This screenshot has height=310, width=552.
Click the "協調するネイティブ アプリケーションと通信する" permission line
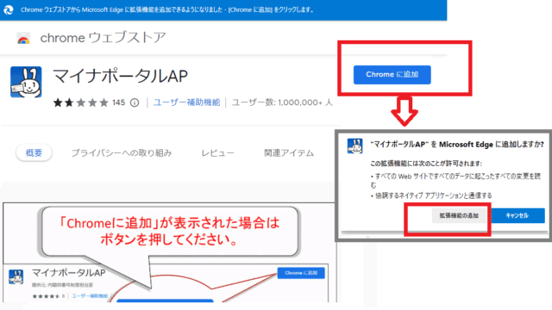(433, 195)
